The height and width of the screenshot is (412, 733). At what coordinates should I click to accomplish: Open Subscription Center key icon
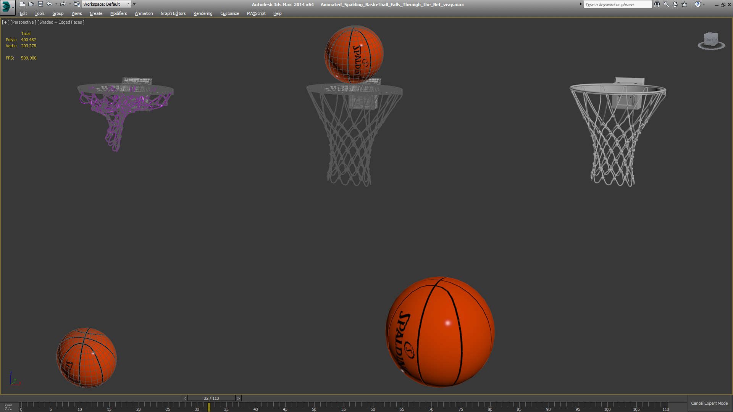click(666, 4)
